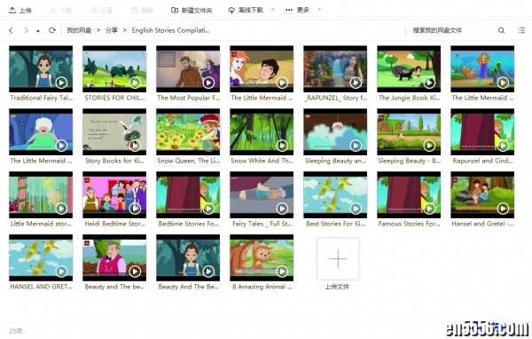
Task: Open the Rapunzel and Cind.. thumbnail
Action: click(482, 132)
